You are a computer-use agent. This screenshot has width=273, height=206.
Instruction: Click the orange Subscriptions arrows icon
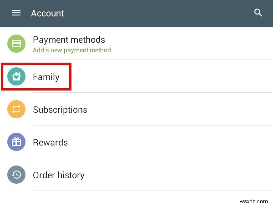coord(16,110)
